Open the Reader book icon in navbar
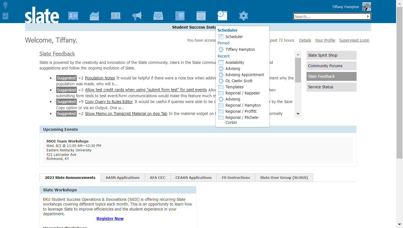 (x=116, y=16)
